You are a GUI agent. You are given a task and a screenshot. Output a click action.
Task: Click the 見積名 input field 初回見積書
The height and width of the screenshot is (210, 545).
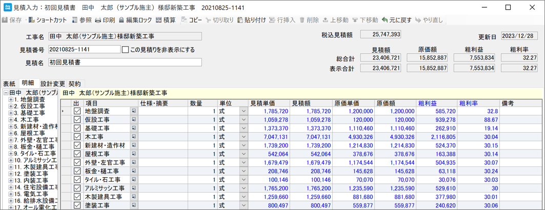[125, 62]
